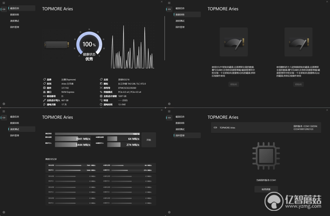Screen dimensions: 330x216
Task: Click the firmware chip icon
Action: point(266,156)
